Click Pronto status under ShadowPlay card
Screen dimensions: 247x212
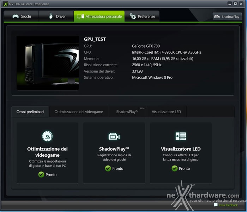118,169
